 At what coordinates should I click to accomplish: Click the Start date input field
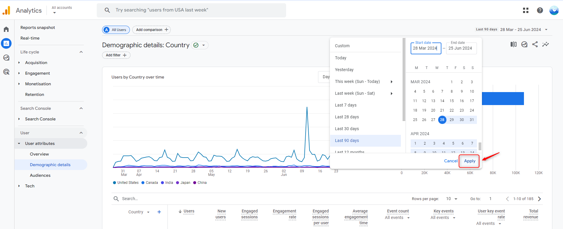click(x=426, y=48)
